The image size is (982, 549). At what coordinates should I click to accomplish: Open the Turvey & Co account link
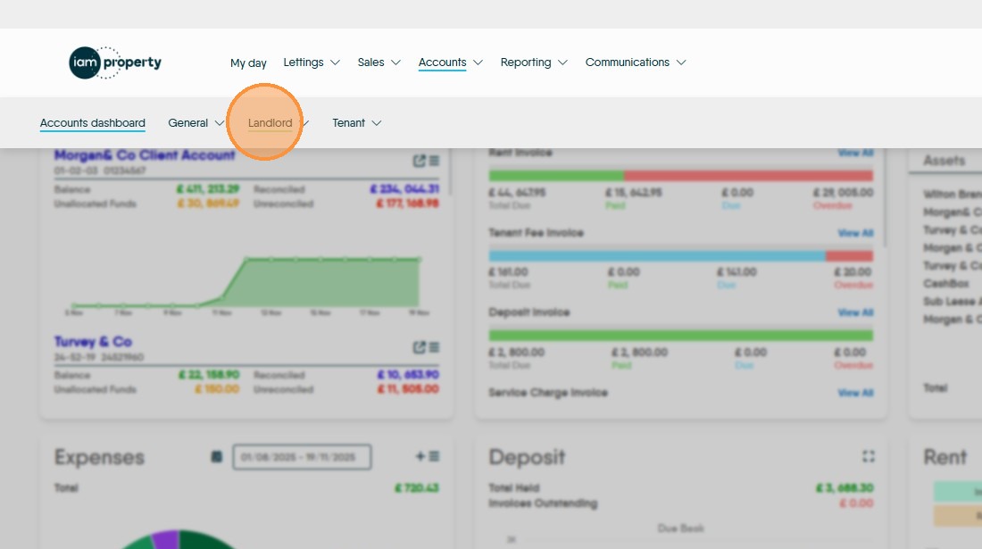(x=93, y=341)
